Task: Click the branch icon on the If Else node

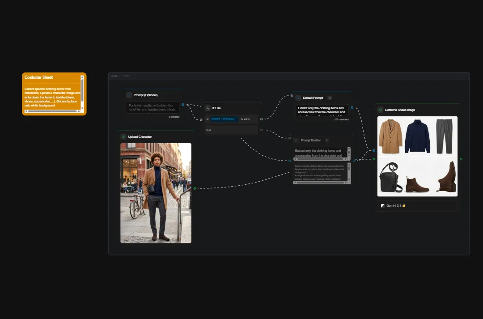Action: [x=208, y=108]
